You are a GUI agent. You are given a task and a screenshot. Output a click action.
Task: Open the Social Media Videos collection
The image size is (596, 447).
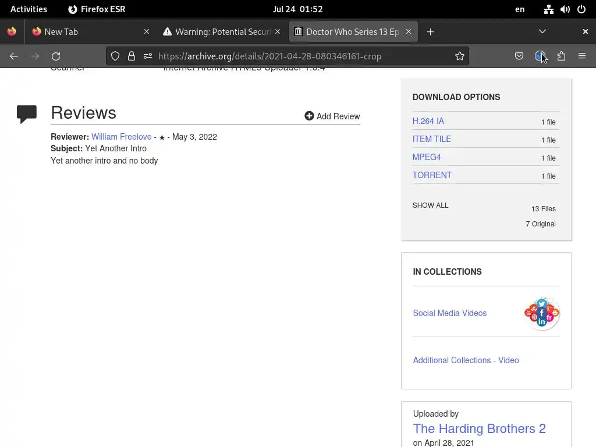coord(450,313)
